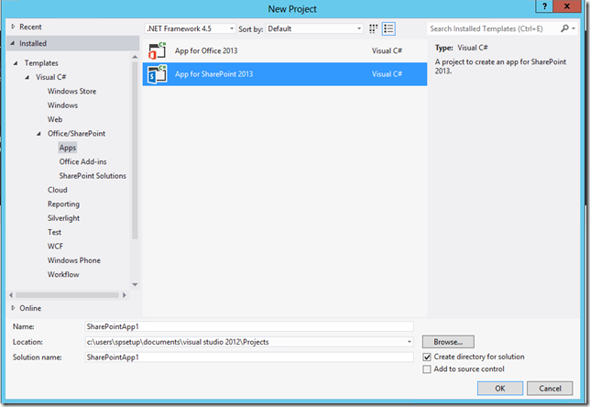Select App for SharePoint 2013 template name

coord(213,74)
